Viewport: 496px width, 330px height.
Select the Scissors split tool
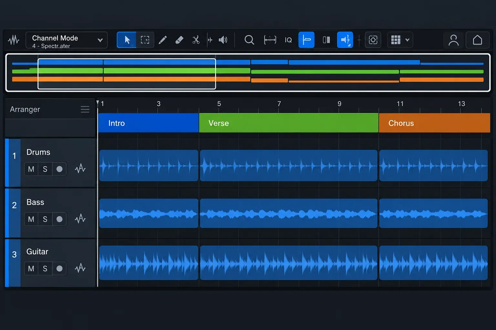pyautogui.click(x=196, y=40)
